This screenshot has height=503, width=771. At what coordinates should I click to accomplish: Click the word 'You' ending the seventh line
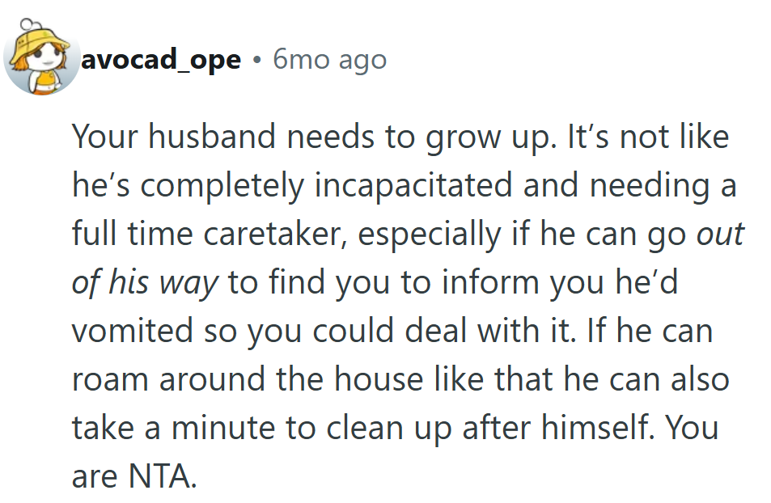point(693,429)
